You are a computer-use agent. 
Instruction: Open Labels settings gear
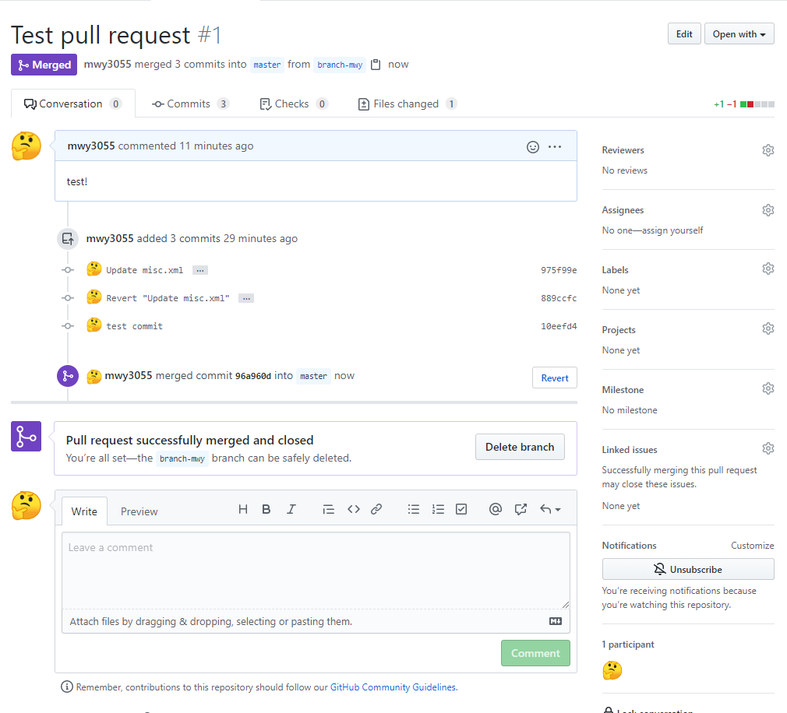[768, 269]
